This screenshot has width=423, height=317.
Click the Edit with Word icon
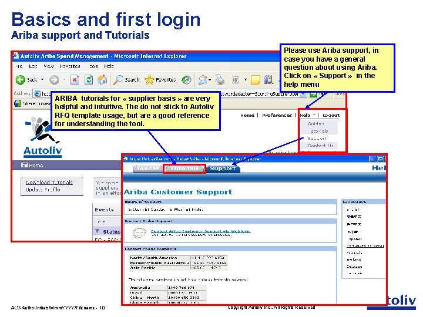point(235,80)
